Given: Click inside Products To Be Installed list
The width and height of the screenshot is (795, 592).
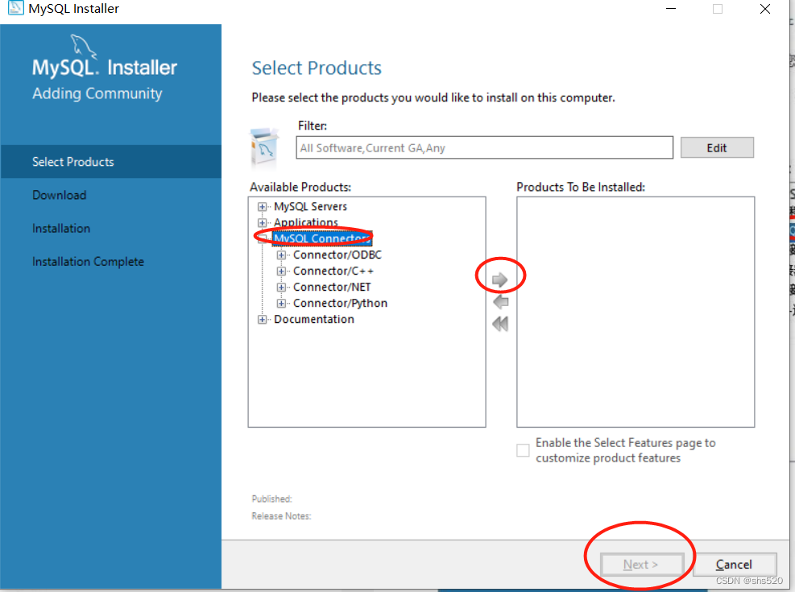Looking at the screenshot, I should (636, 312).
